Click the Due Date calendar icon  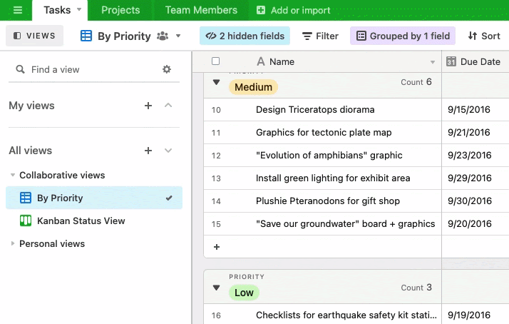pos(451,61)
